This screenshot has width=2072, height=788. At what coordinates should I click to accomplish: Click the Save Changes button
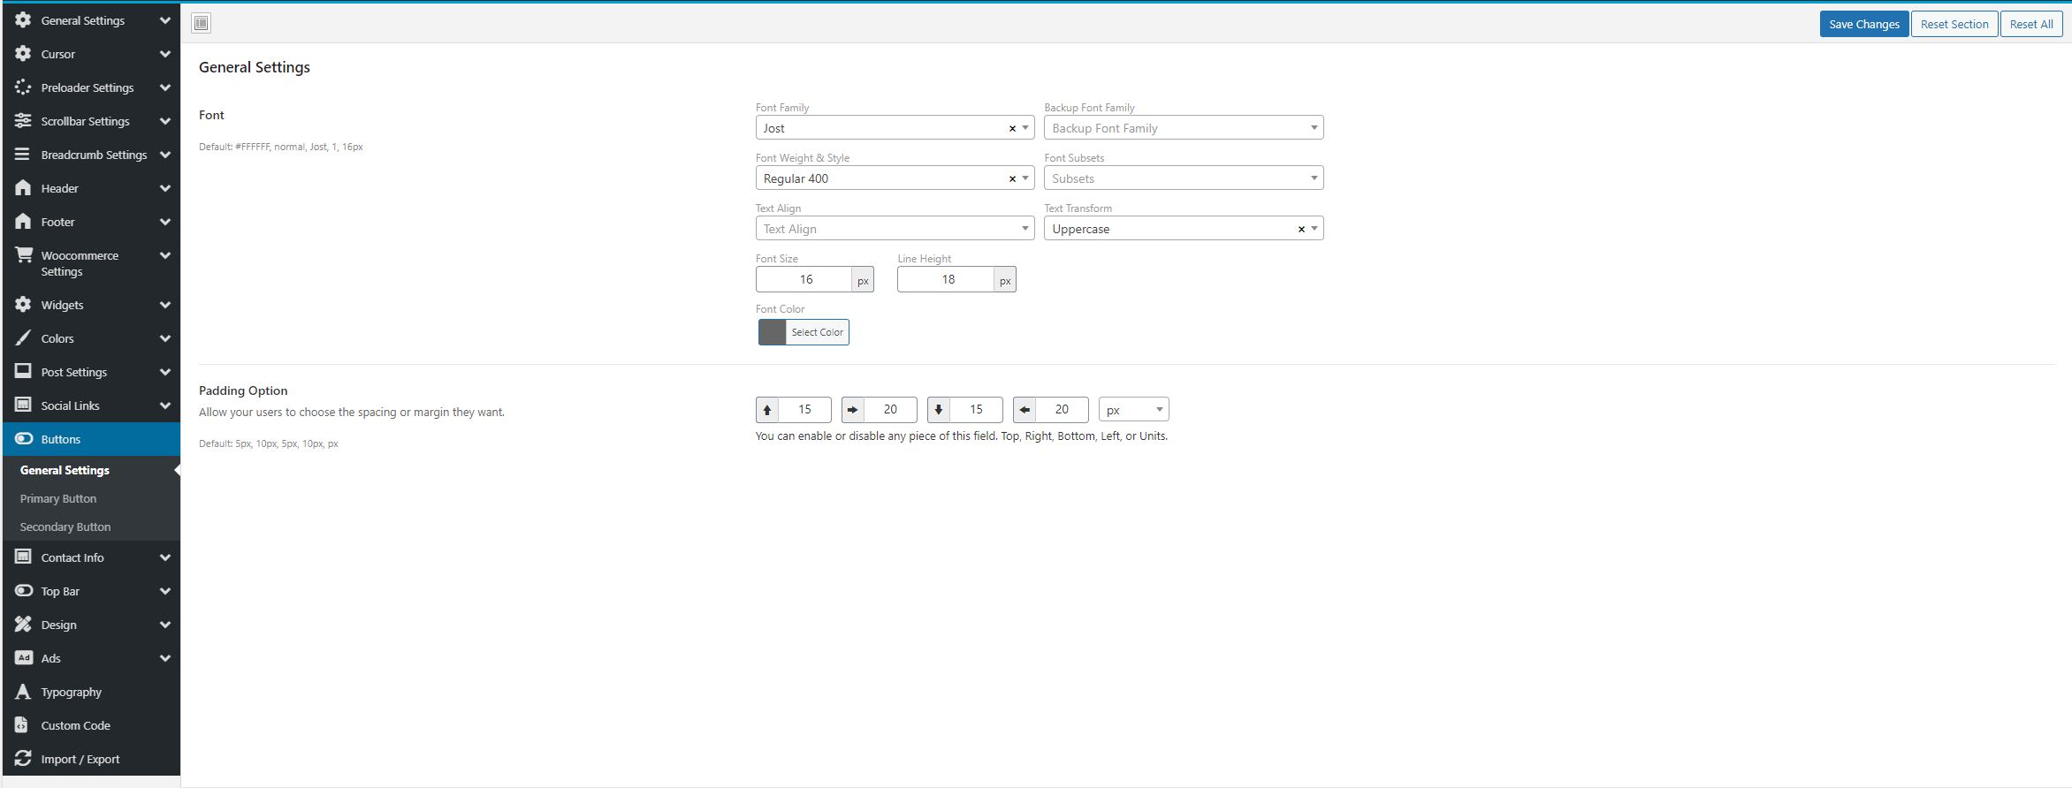[x=1863, y=24]
